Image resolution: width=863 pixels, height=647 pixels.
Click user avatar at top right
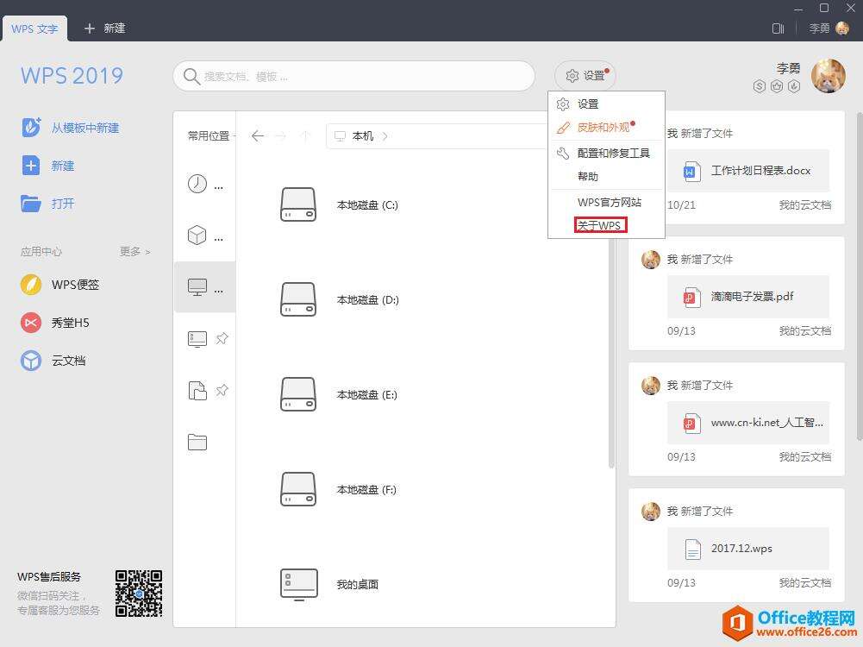coord(828,76)
